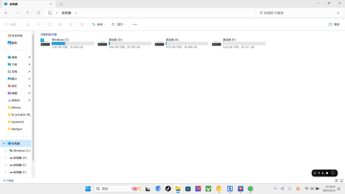Image resolution: width=345 pixels, height=194 pixels.
Task: Open the 排序 (Sort) dropdown
Action: click(99, 25)
